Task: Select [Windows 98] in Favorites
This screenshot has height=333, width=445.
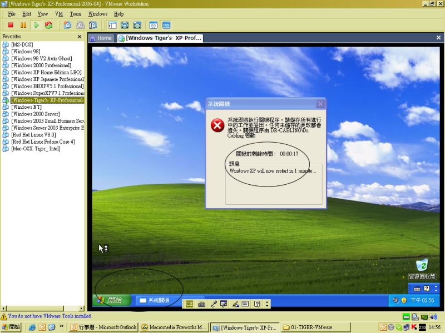Action: coord(26,51)
